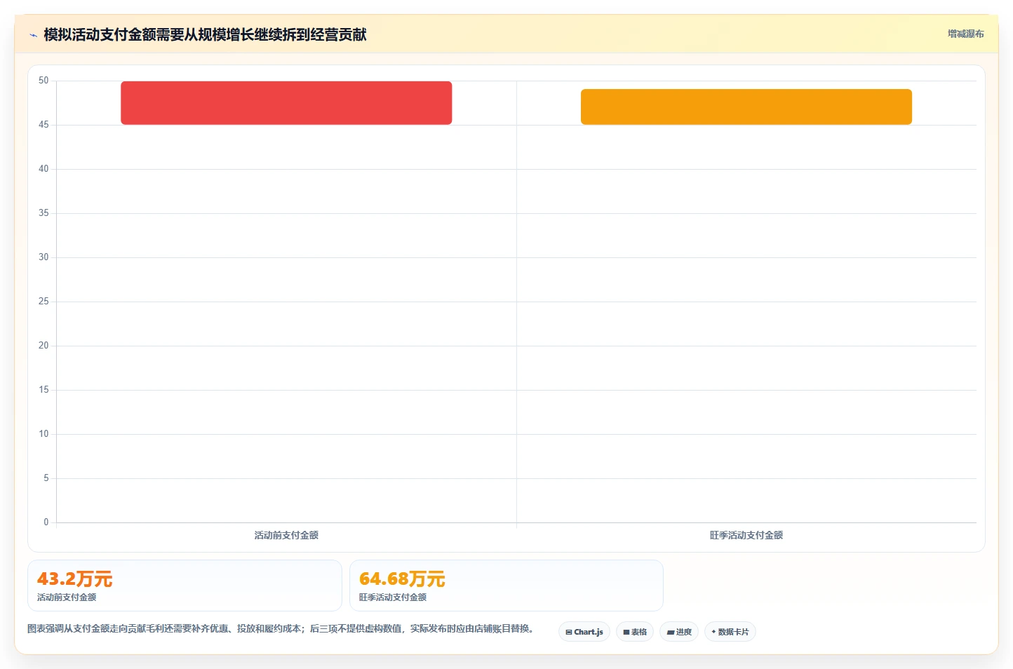
Task: Click the 增减瀑布 label in header
Action: (x=965, y=34)
